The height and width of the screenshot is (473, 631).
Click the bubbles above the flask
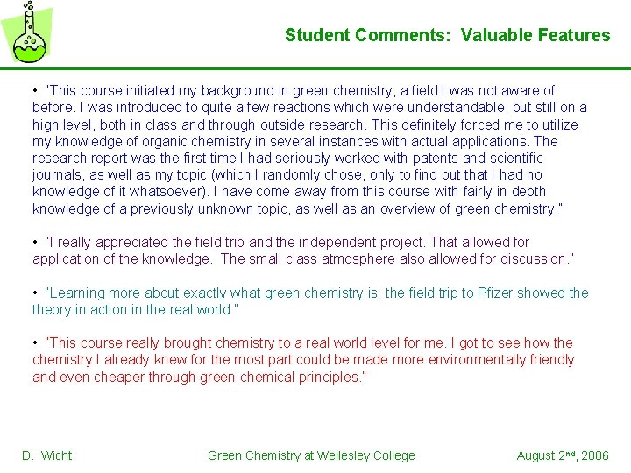click(x=29, y=5)
